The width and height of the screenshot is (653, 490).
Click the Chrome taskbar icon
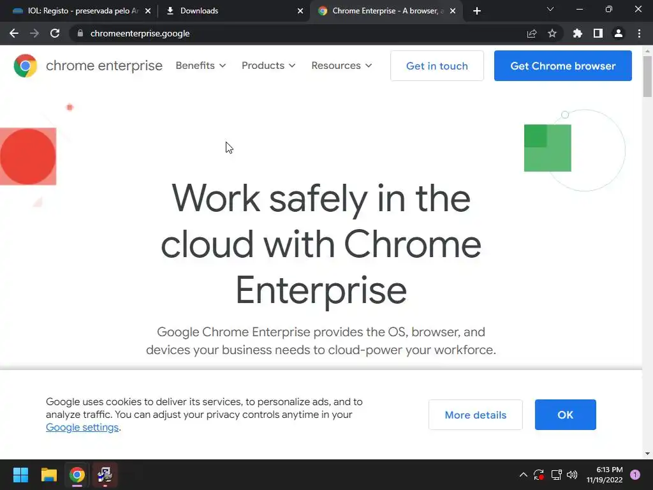coord(77,475)
